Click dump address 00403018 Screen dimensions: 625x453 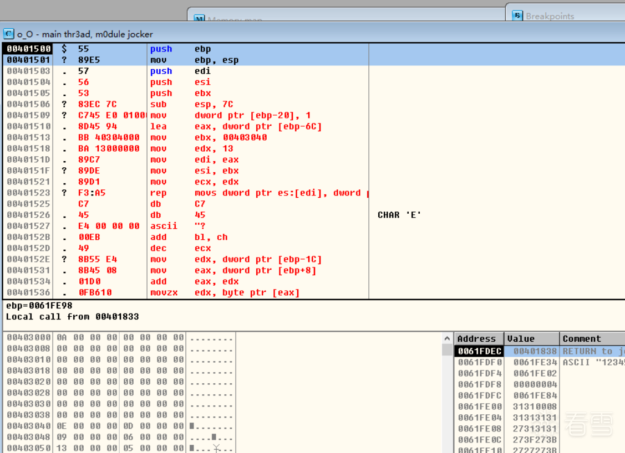pyautogui.click(x=29, y=370)
